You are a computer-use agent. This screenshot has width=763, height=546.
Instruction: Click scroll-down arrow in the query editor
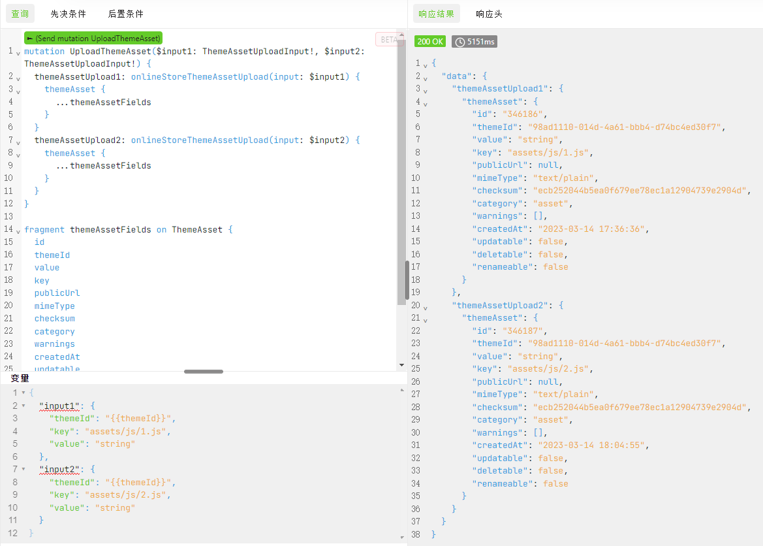click(x=401, y=364)
